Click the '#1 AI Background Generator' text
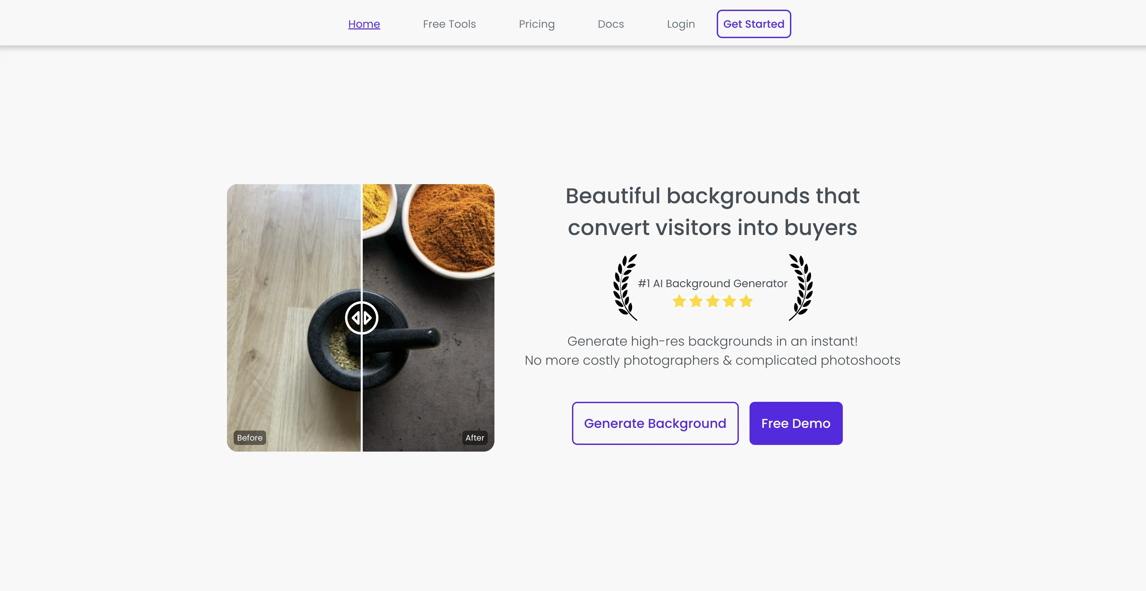Viewport: 1146px width, 591px height. tap(712, 283)
